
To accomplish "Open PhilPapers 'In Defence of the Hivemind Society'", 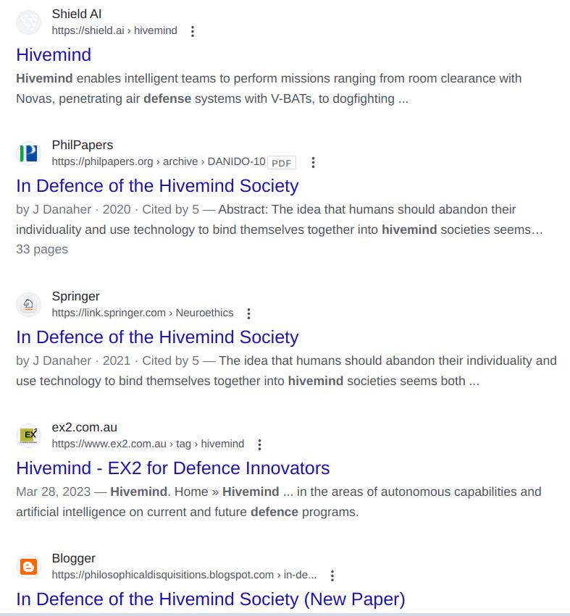I will (x=157, y=186).
